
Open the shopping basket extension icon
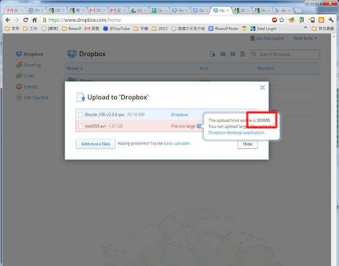pyautogui.click(x=292, y=20)
